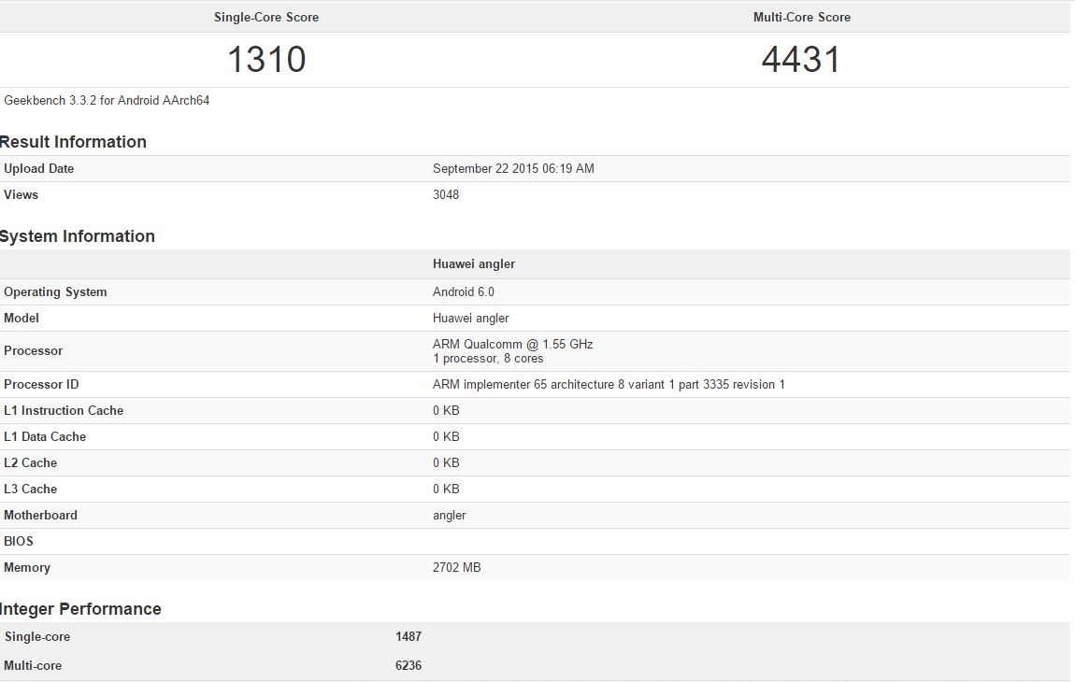
Task: Select the Android 6.0 value
Action: pos(464,292)
